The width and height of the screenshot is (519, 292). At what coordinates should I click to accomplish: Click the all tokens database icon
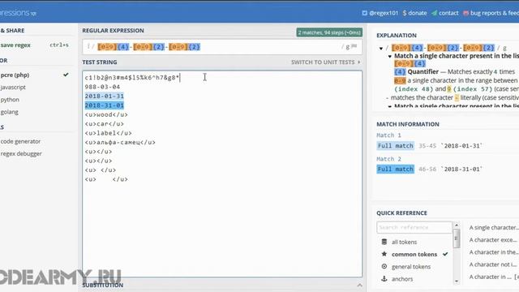point(384,242)
